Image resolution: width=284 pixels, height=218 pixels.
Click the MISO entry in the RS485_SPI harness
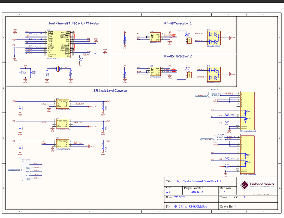coord(28,172)
